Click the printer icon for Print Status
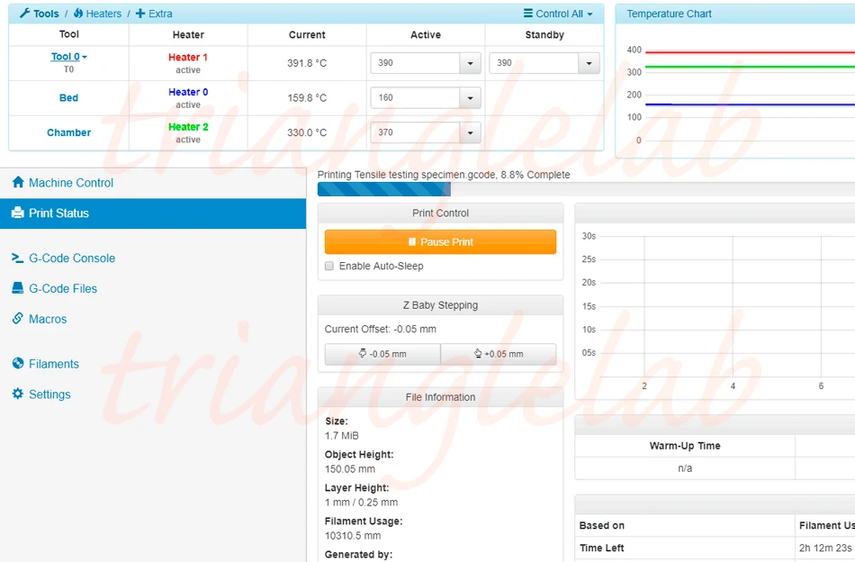The image size is (855, 562). 18,213
